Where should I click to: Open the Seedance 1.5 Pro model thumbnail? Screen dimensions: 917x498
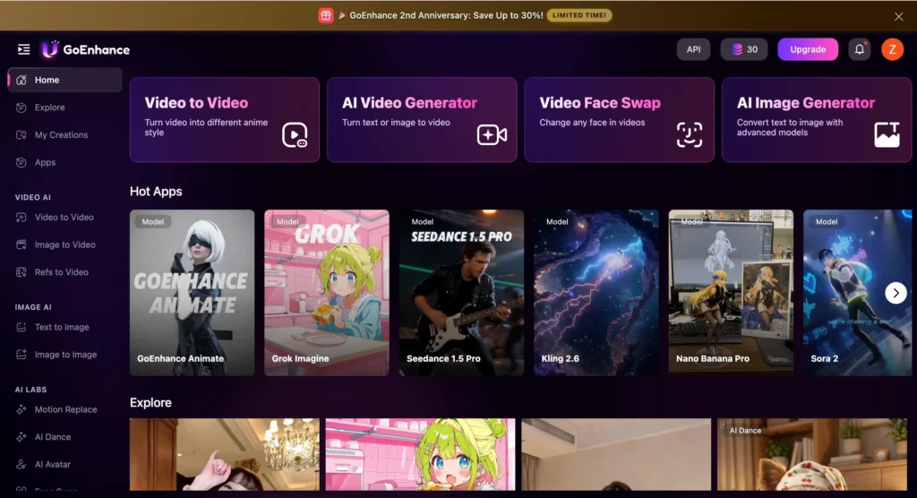[x=461, y=293]
